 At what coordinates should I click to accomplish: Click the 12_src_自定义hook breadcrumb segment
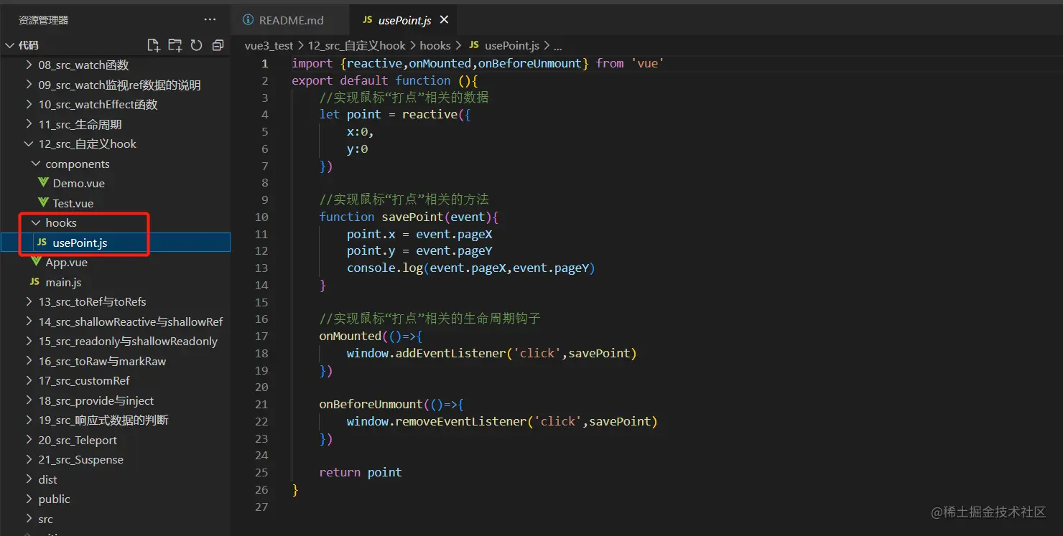click(357, 45)
